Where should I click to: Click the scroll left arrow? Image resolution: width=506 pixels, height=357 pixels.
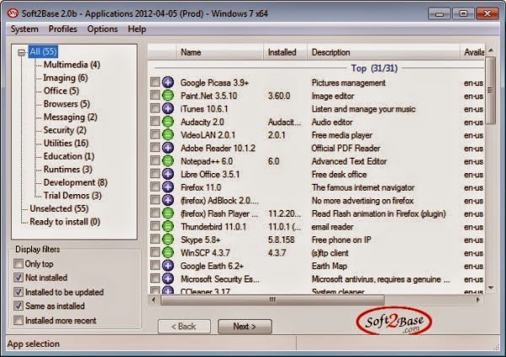[x=153, y=300]
